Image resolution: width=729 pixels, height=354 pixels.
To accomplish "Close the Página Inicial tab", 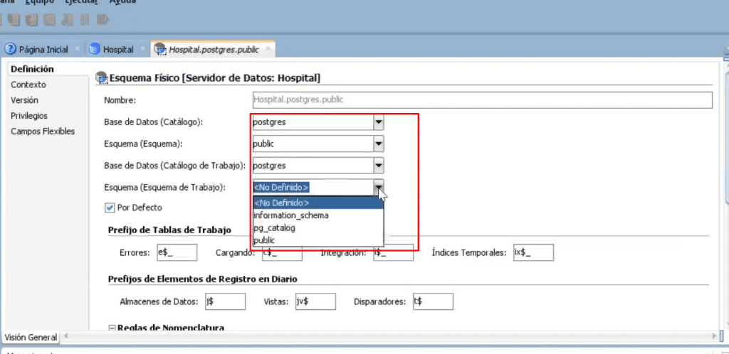I will coord(77,49).
